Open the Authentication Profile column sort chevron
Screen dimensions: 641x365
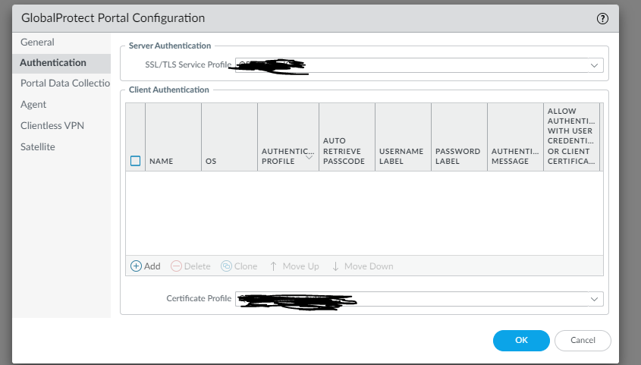tap(310, 157)
